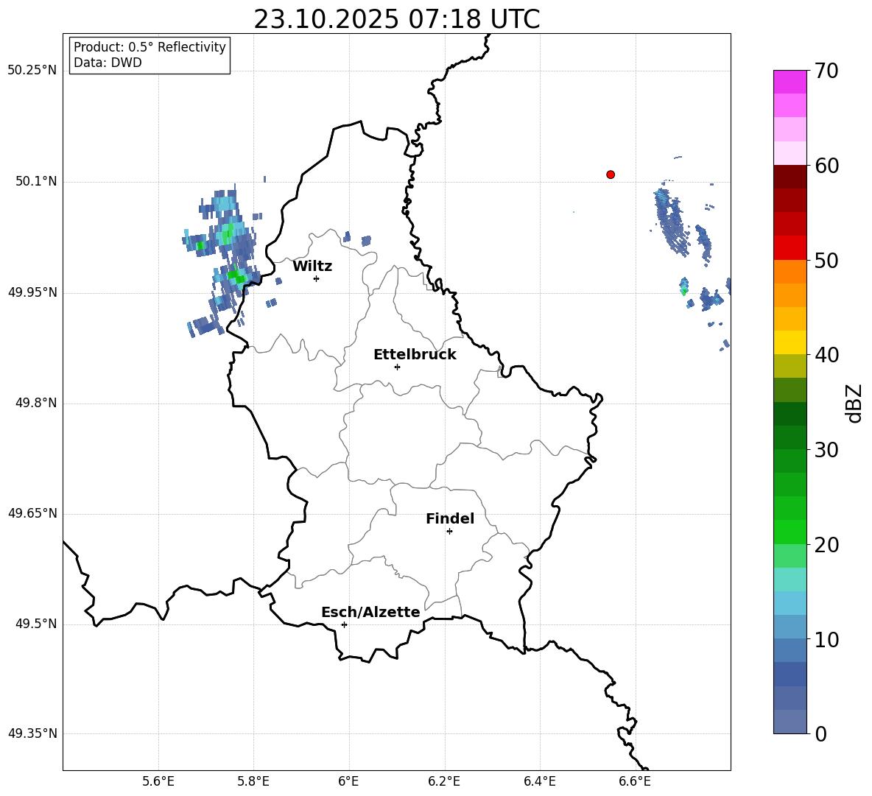Click the colorbar tick label 50
Image resolution: width=872 pixels, height=796 pixels.
tap(827, 261)
